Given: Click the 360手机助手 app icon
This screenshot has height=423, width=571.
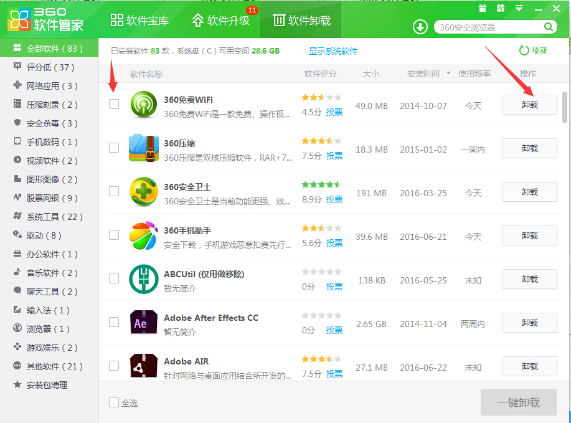Looking at the screenshot, I should click(x=143, y=235).
